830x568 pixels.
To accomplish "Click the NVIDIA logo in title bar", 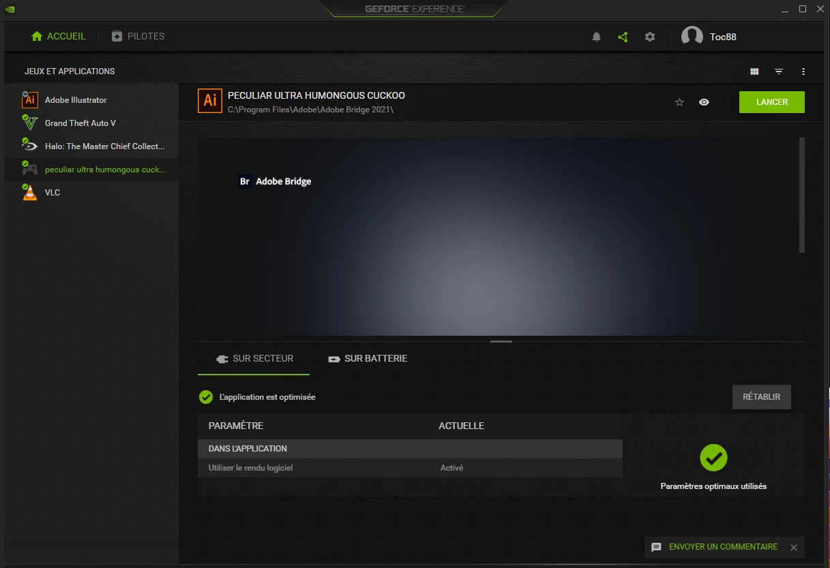I will pos(10,9).
